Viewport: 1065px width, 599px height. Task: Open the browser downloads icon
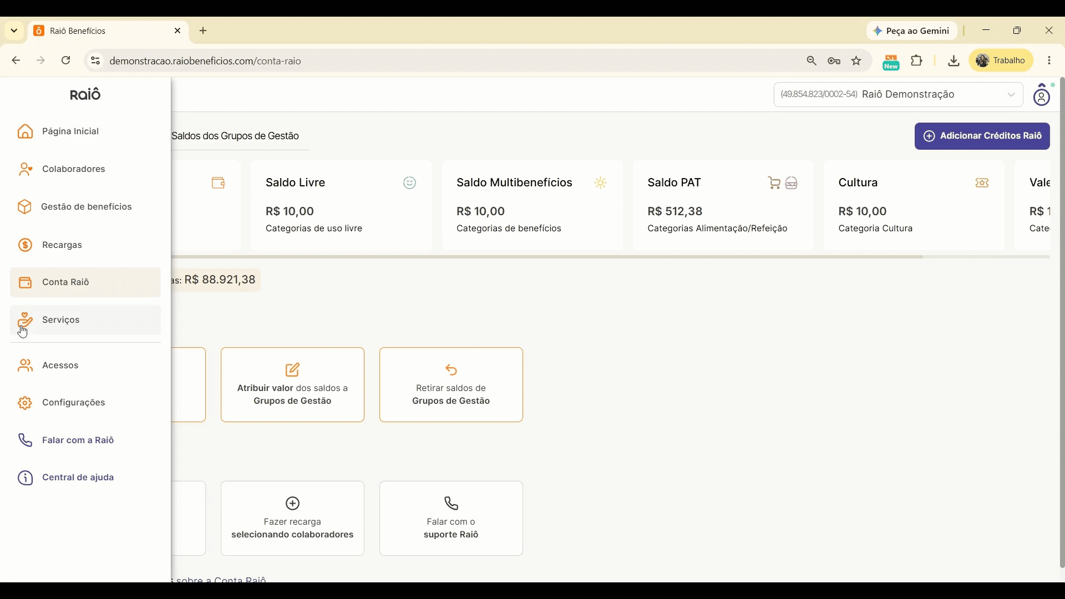(954, 61)
